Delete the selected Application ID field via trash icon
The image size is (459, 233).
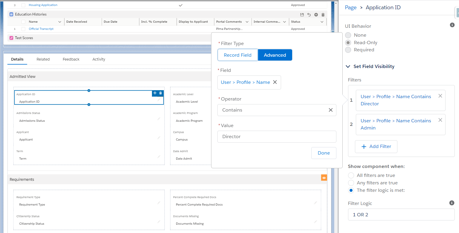(x=161, y=93)
